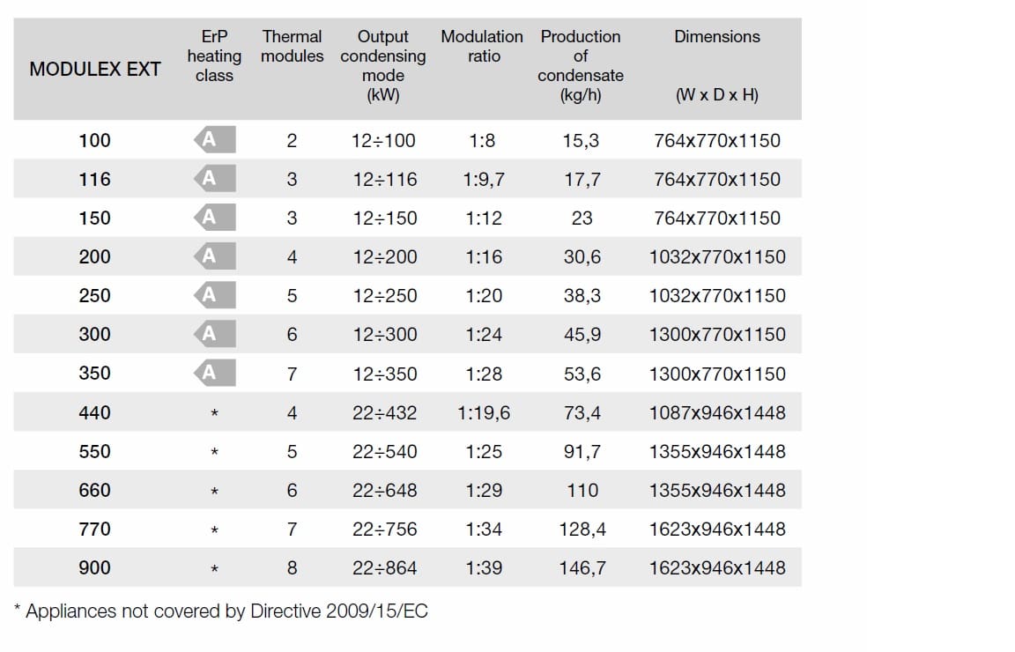Click model number 660 in the first column
Viewport: 1015px width, 652px height.
pyautogui.click(x=95, y=490)
